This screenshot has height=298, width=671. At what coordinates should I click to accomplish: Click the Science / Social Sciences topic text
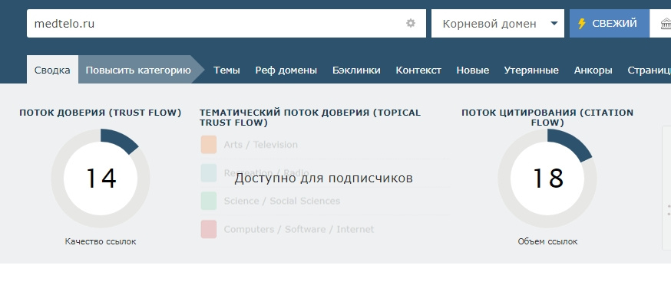(x=282, y=201)
